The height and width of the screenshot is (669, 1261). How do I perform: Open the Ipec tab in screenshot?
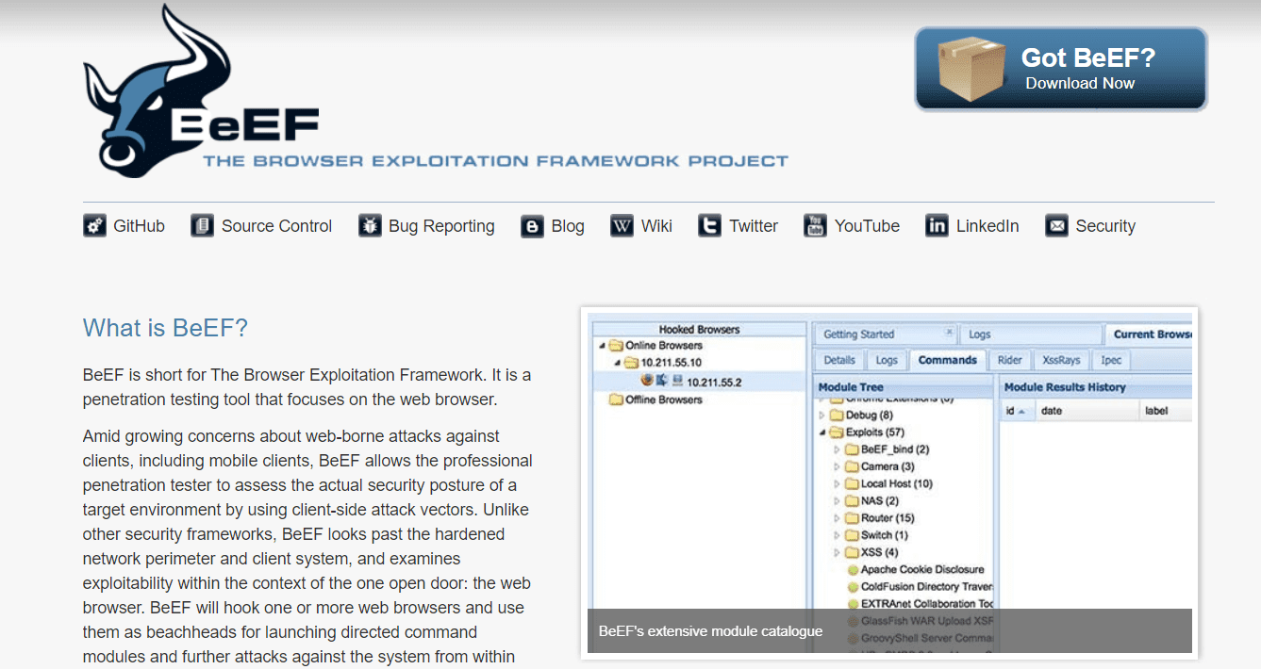coord(1111,360)
